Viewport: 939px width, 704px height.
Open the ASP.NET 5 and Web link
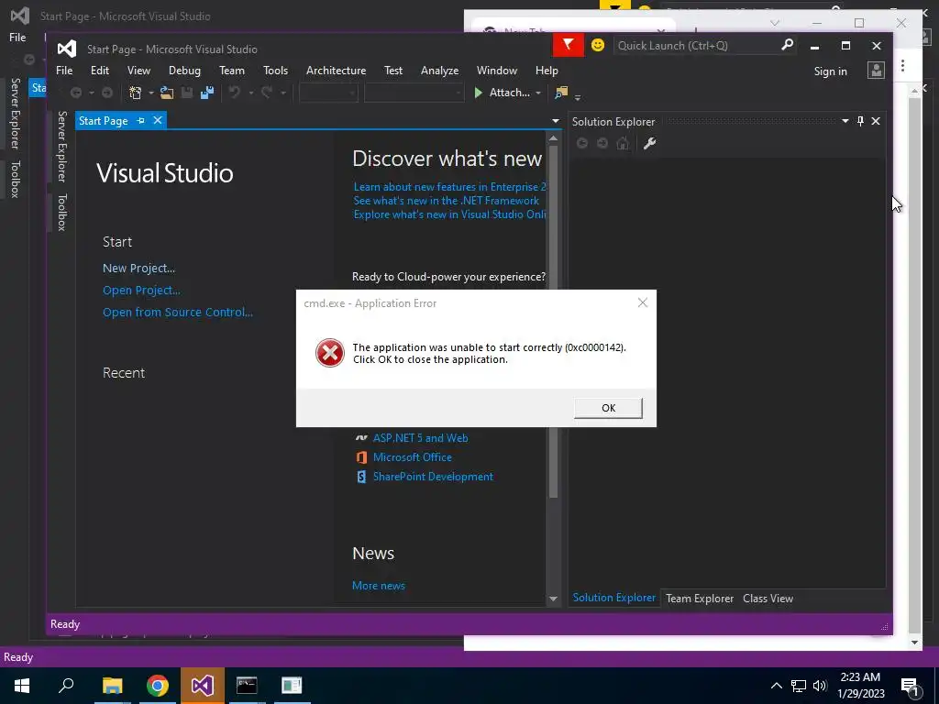click(x=420, y=438)
